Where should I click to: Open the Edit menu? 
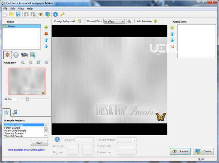(x=13, y=8)
